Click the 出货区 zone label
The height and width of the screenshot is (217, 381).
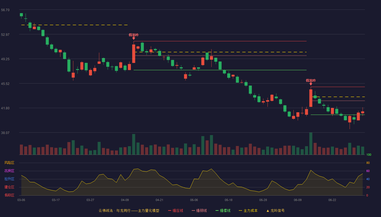coord(9,171)
